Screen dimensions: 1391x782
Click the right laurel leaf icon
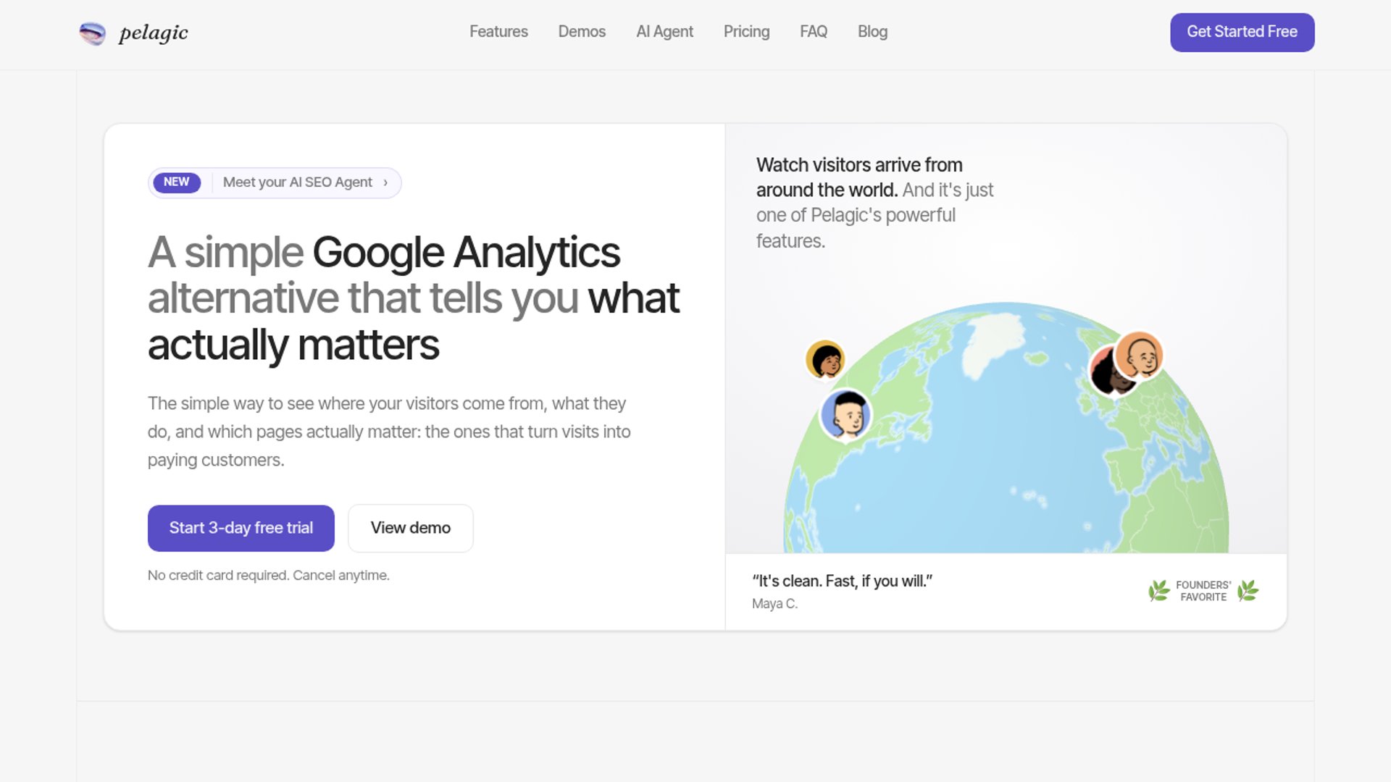pyautogui.click(x=1248, y=591)
